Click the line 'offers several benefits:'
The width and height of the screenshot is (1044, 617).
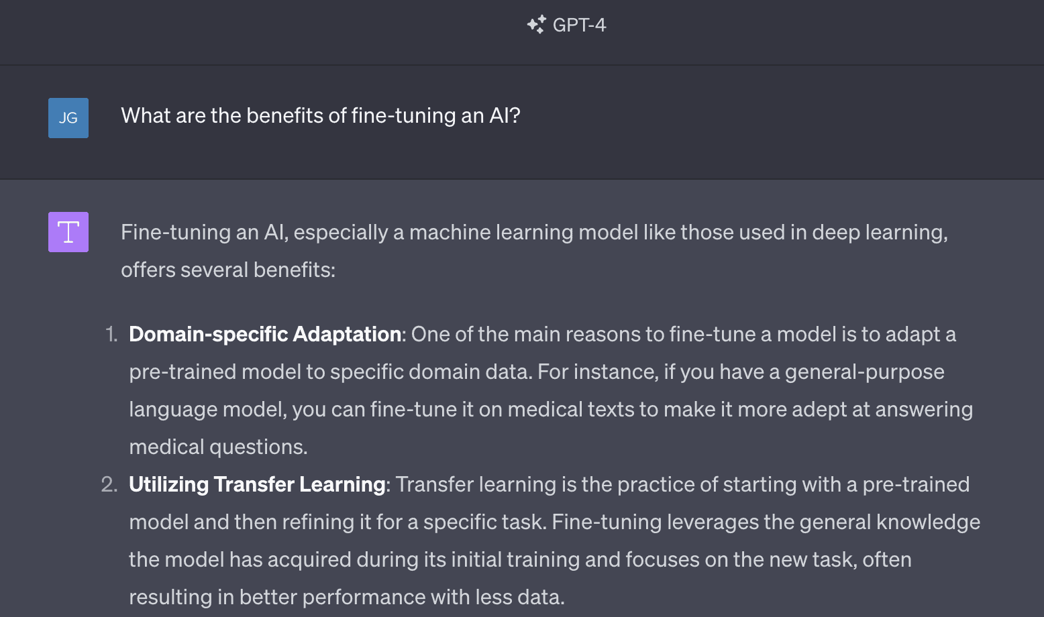point(228,270)
